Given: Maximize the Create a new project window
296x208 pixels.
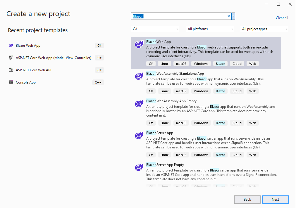Looking at the screenshot, I should tap(278, 4).
